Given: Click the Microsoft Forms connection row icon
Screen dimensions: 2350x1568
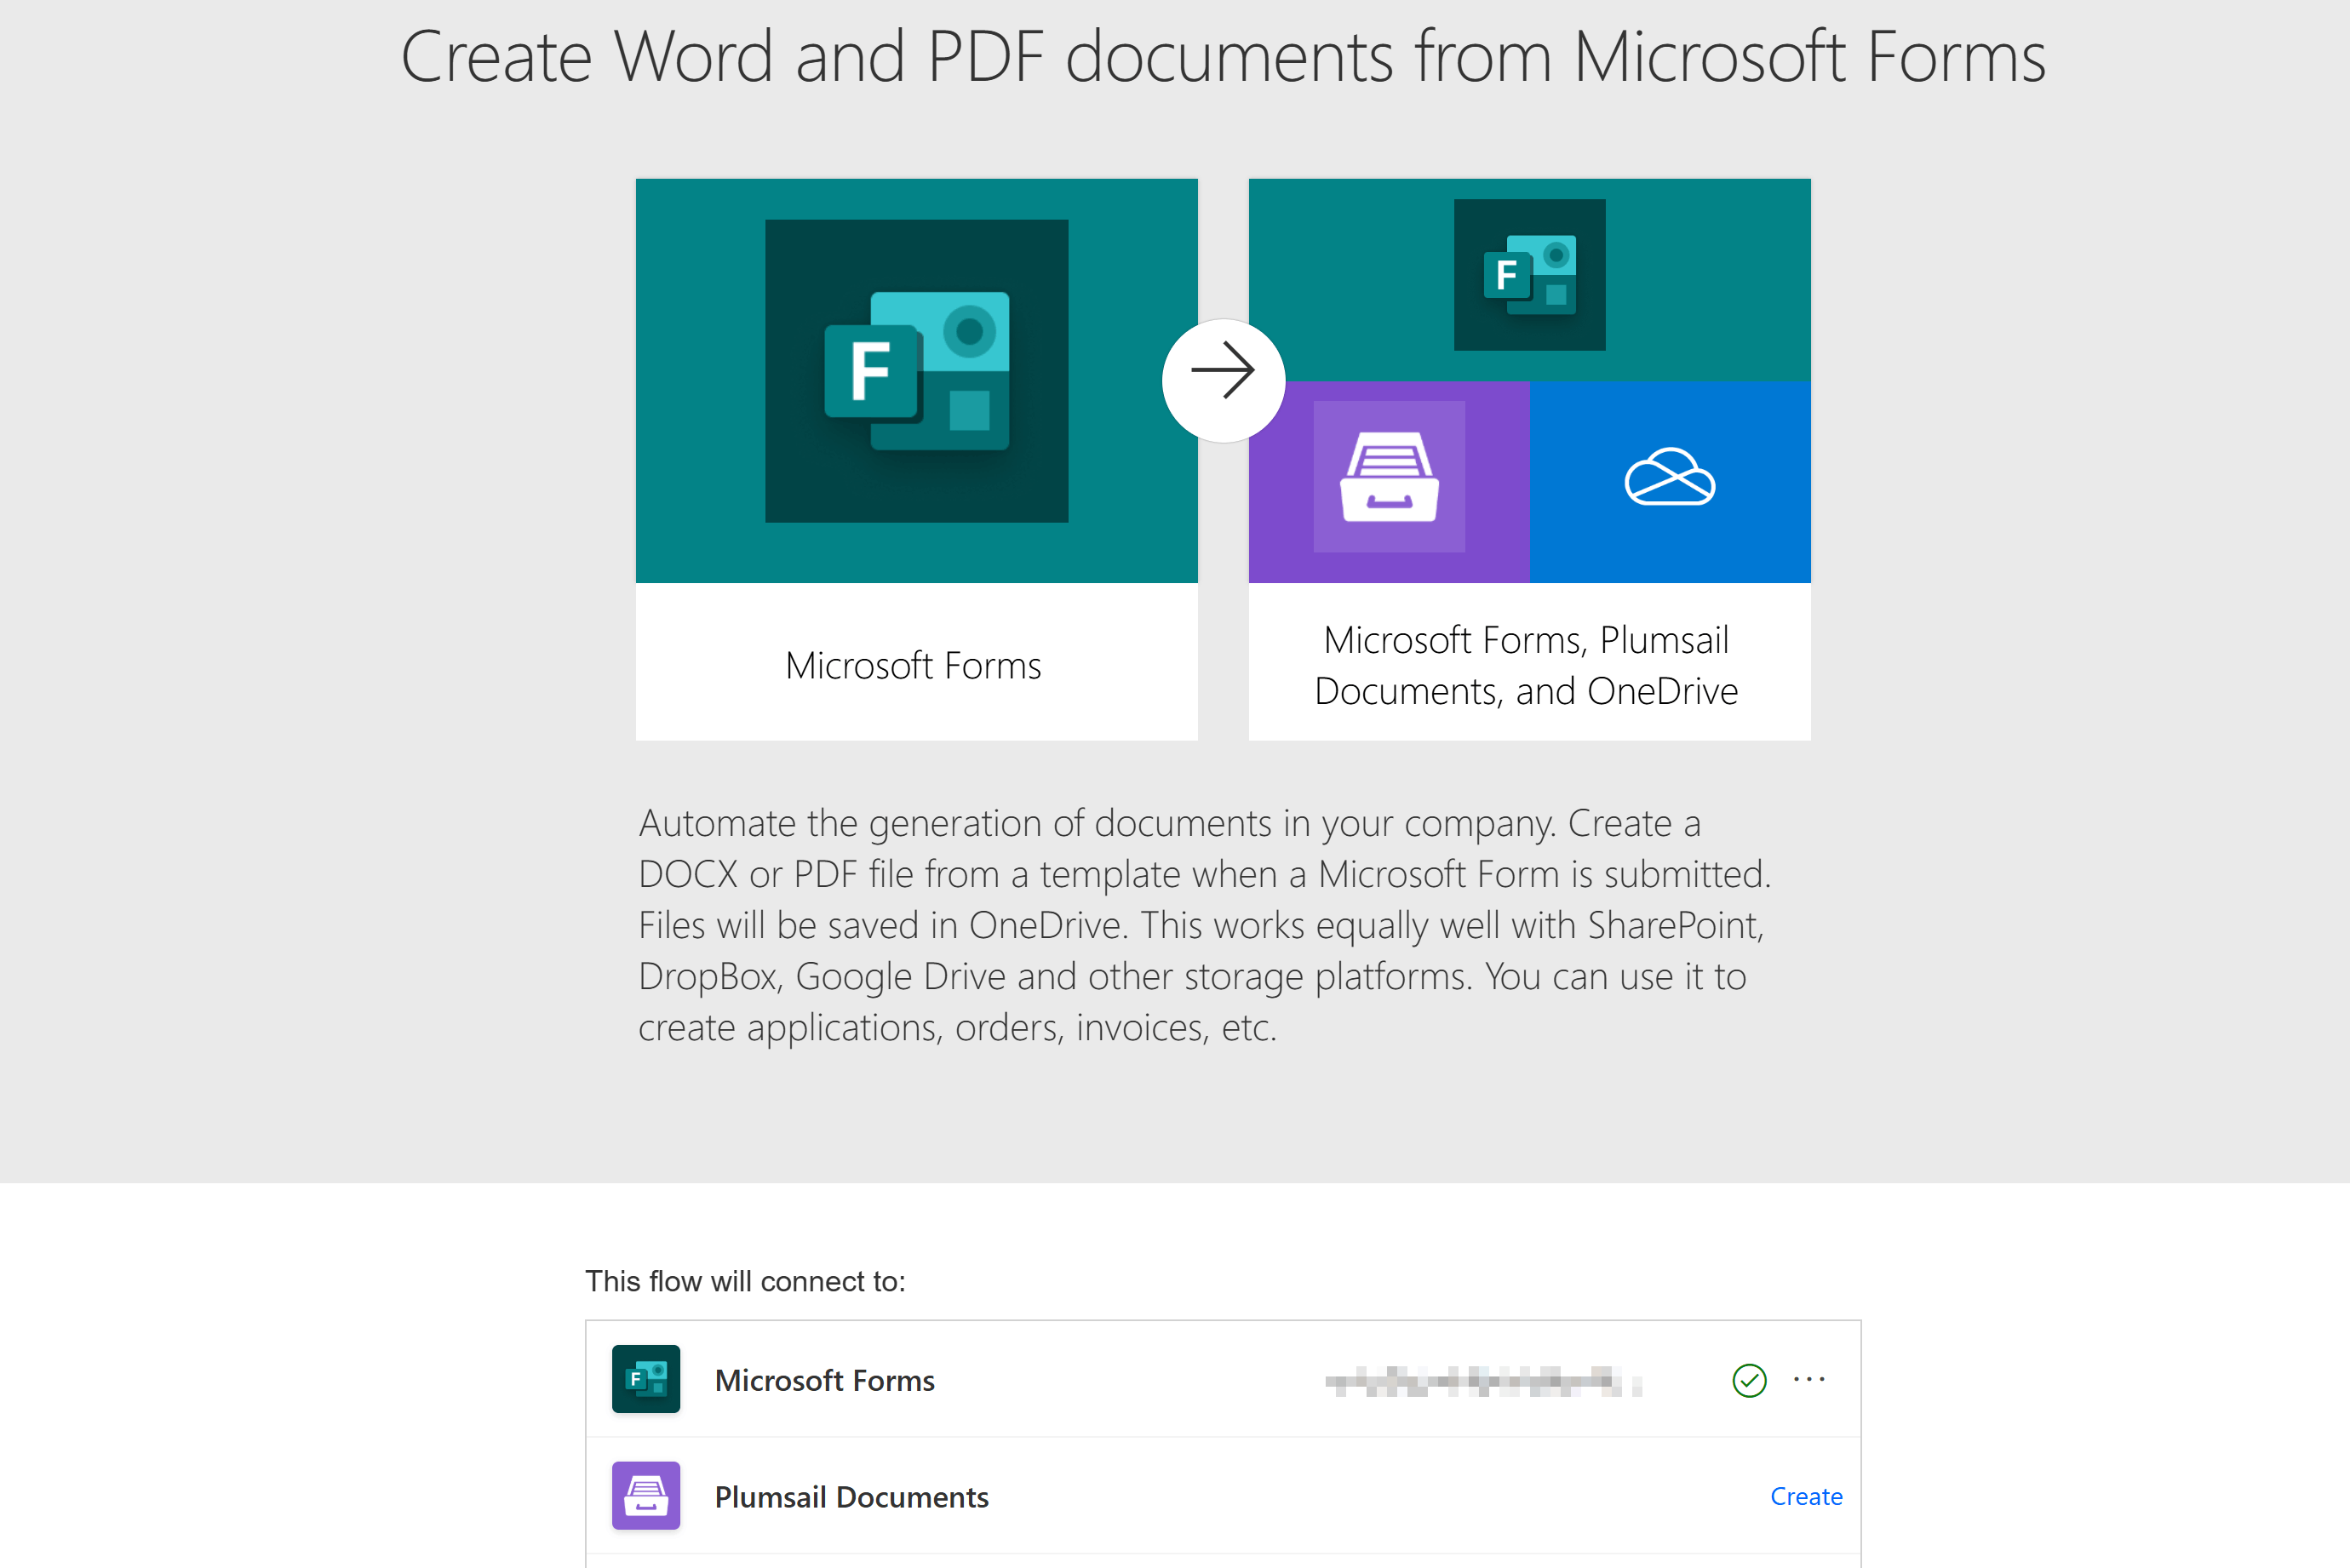Looking at the screenshot, I should (646, 1379).
